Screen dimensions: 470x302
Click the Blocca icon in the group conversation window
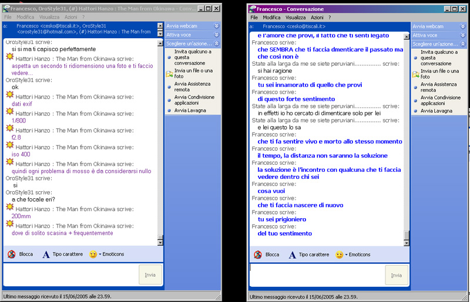(x=12, y=255)
